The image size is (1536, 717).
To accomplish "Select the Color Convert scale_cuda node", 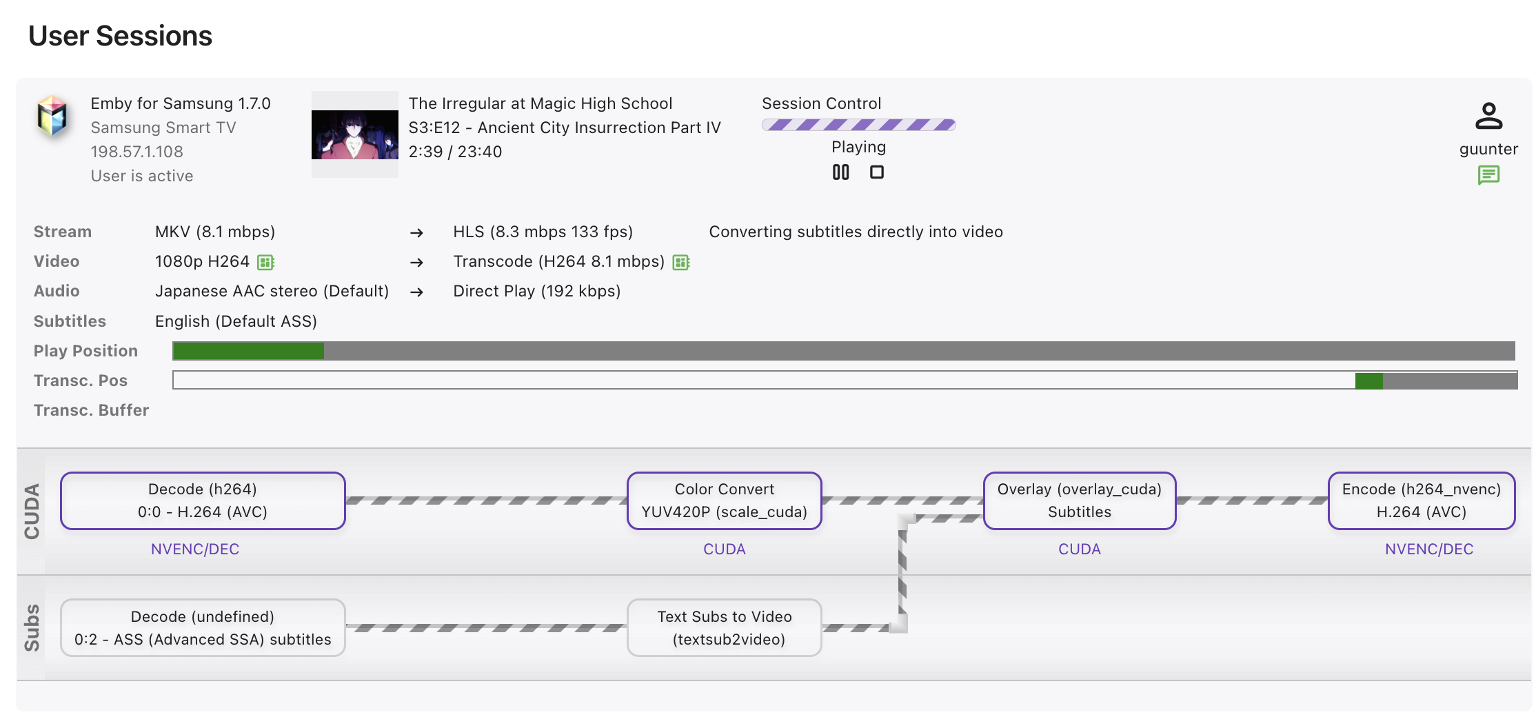I will (x=725, y=501).
